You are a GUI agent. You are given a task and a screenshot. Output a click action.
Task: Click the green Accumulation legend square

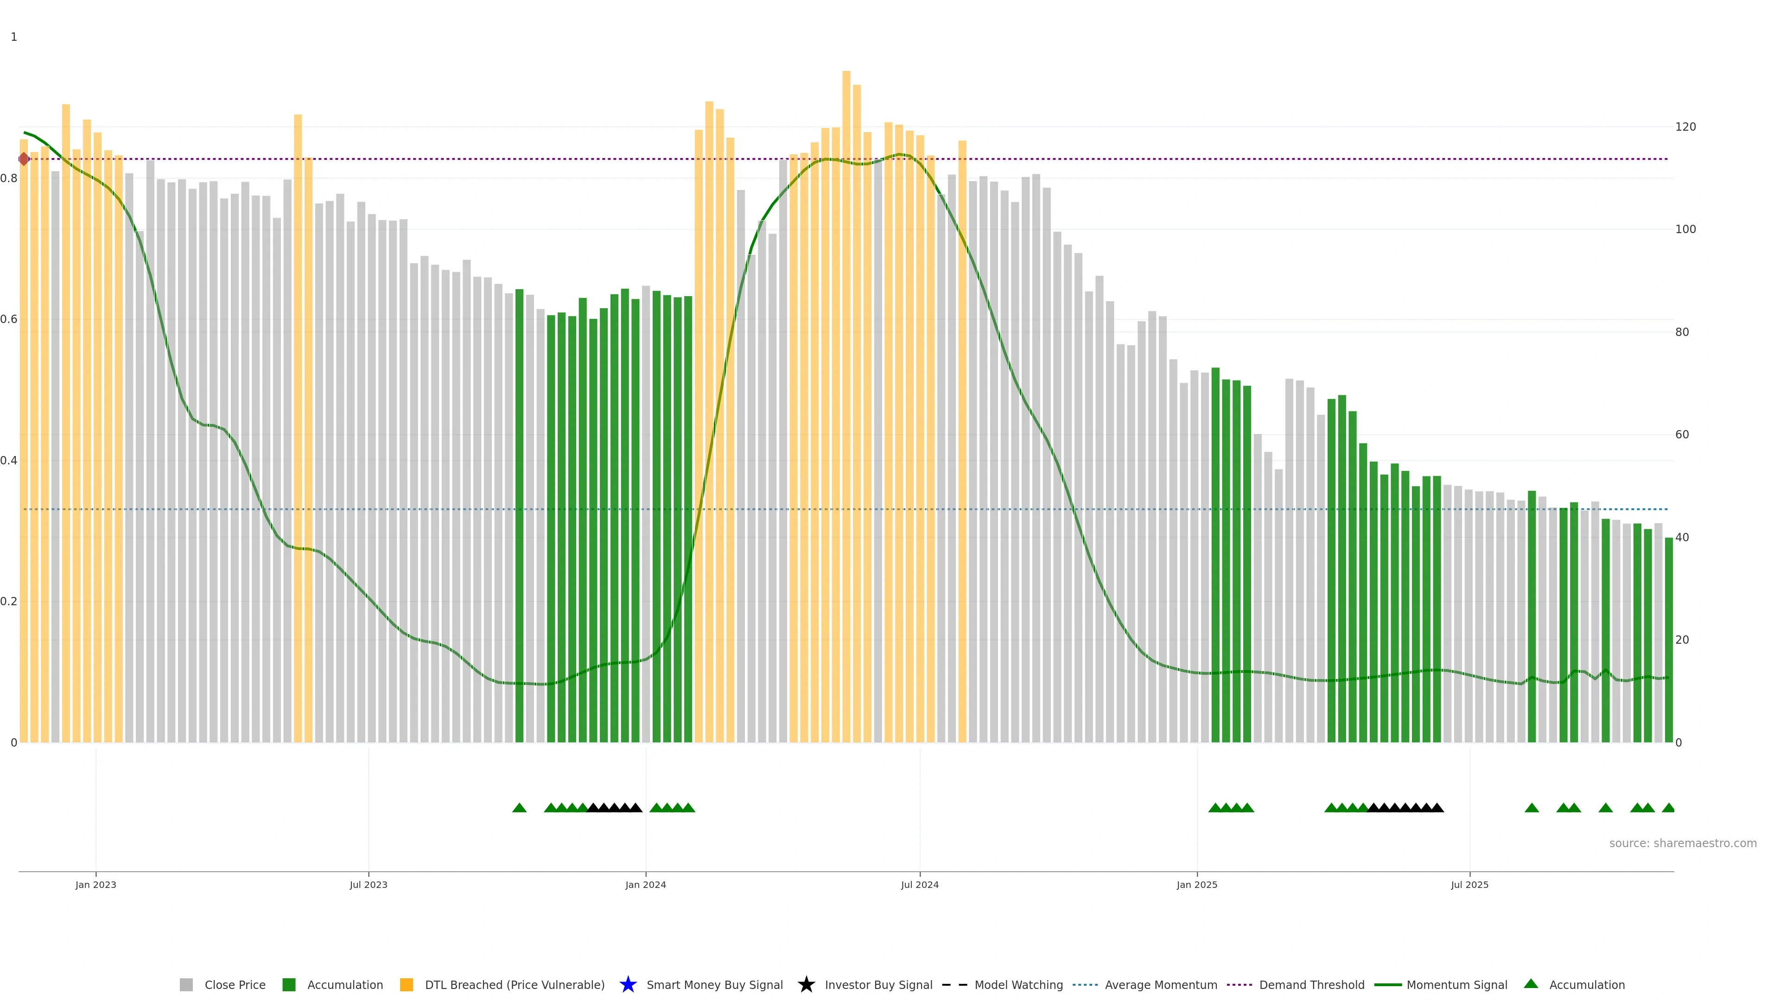point(289,984)
